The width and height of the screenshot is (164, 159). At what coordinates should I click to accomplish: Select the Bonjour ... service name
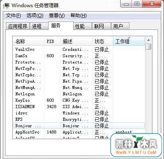[x=28, y=126]
